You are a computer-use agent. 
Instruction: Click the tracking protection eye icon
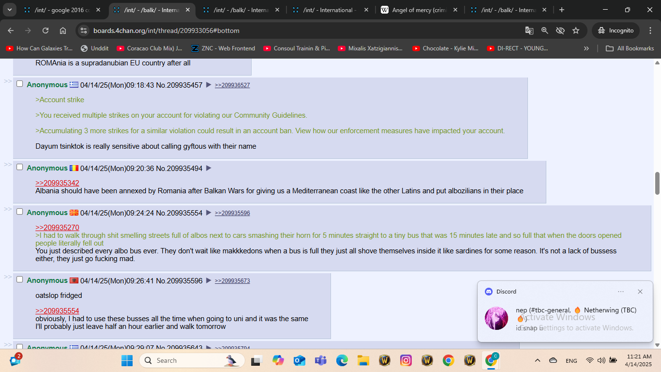coord(560,31)
